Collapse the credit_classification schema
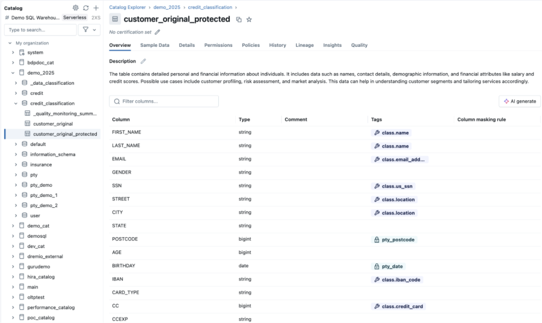This screenshot has width=542, height=323. [16, 103]
